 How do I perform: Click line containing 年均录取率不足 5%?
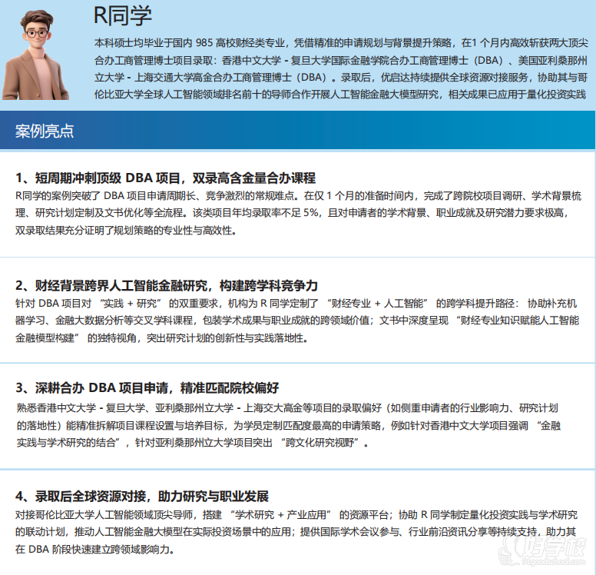[x=292, y=213]
